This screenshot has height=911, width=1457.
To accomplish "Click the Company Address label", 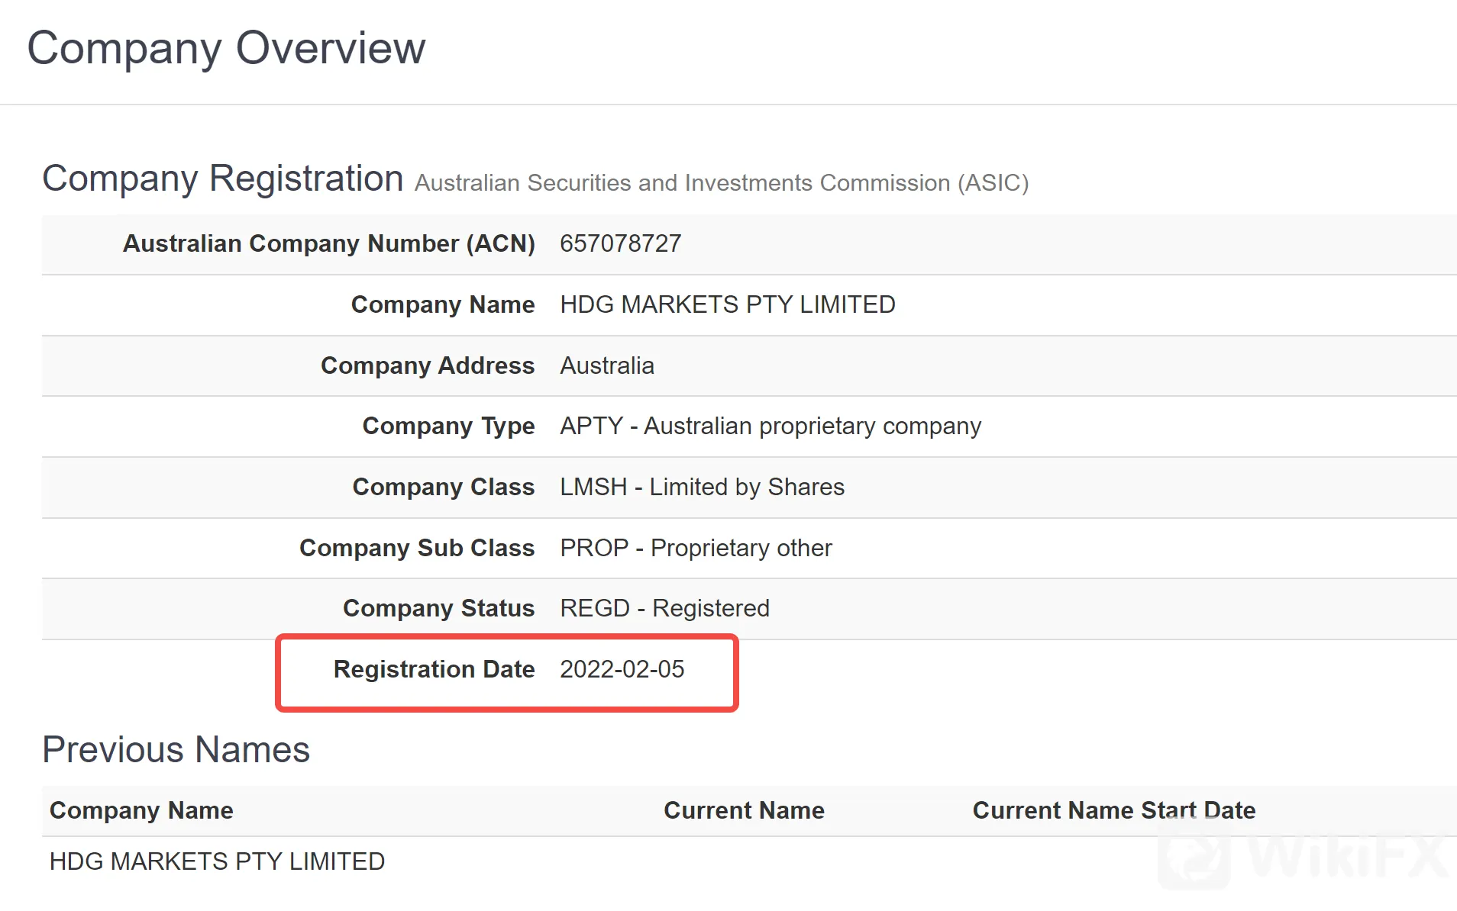I will pyautogui.click(x=428, y=365).
